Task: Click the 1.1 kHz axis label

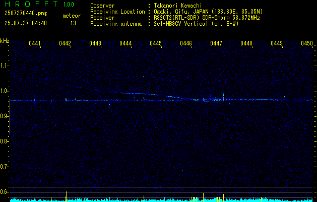Action: tap(4, 66)
